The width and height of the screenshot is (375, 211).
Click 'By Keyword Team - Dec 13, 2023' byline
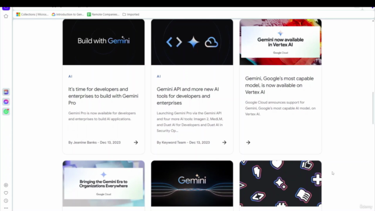183,142
